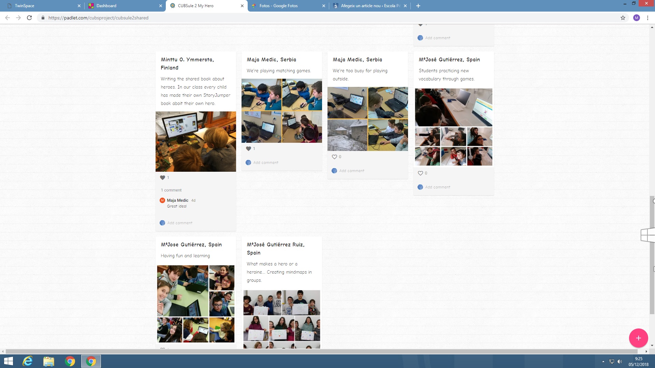Like the 'practicing new vocabulary' post heart
The width and height of the screenshot is (655, 368).
420,173
